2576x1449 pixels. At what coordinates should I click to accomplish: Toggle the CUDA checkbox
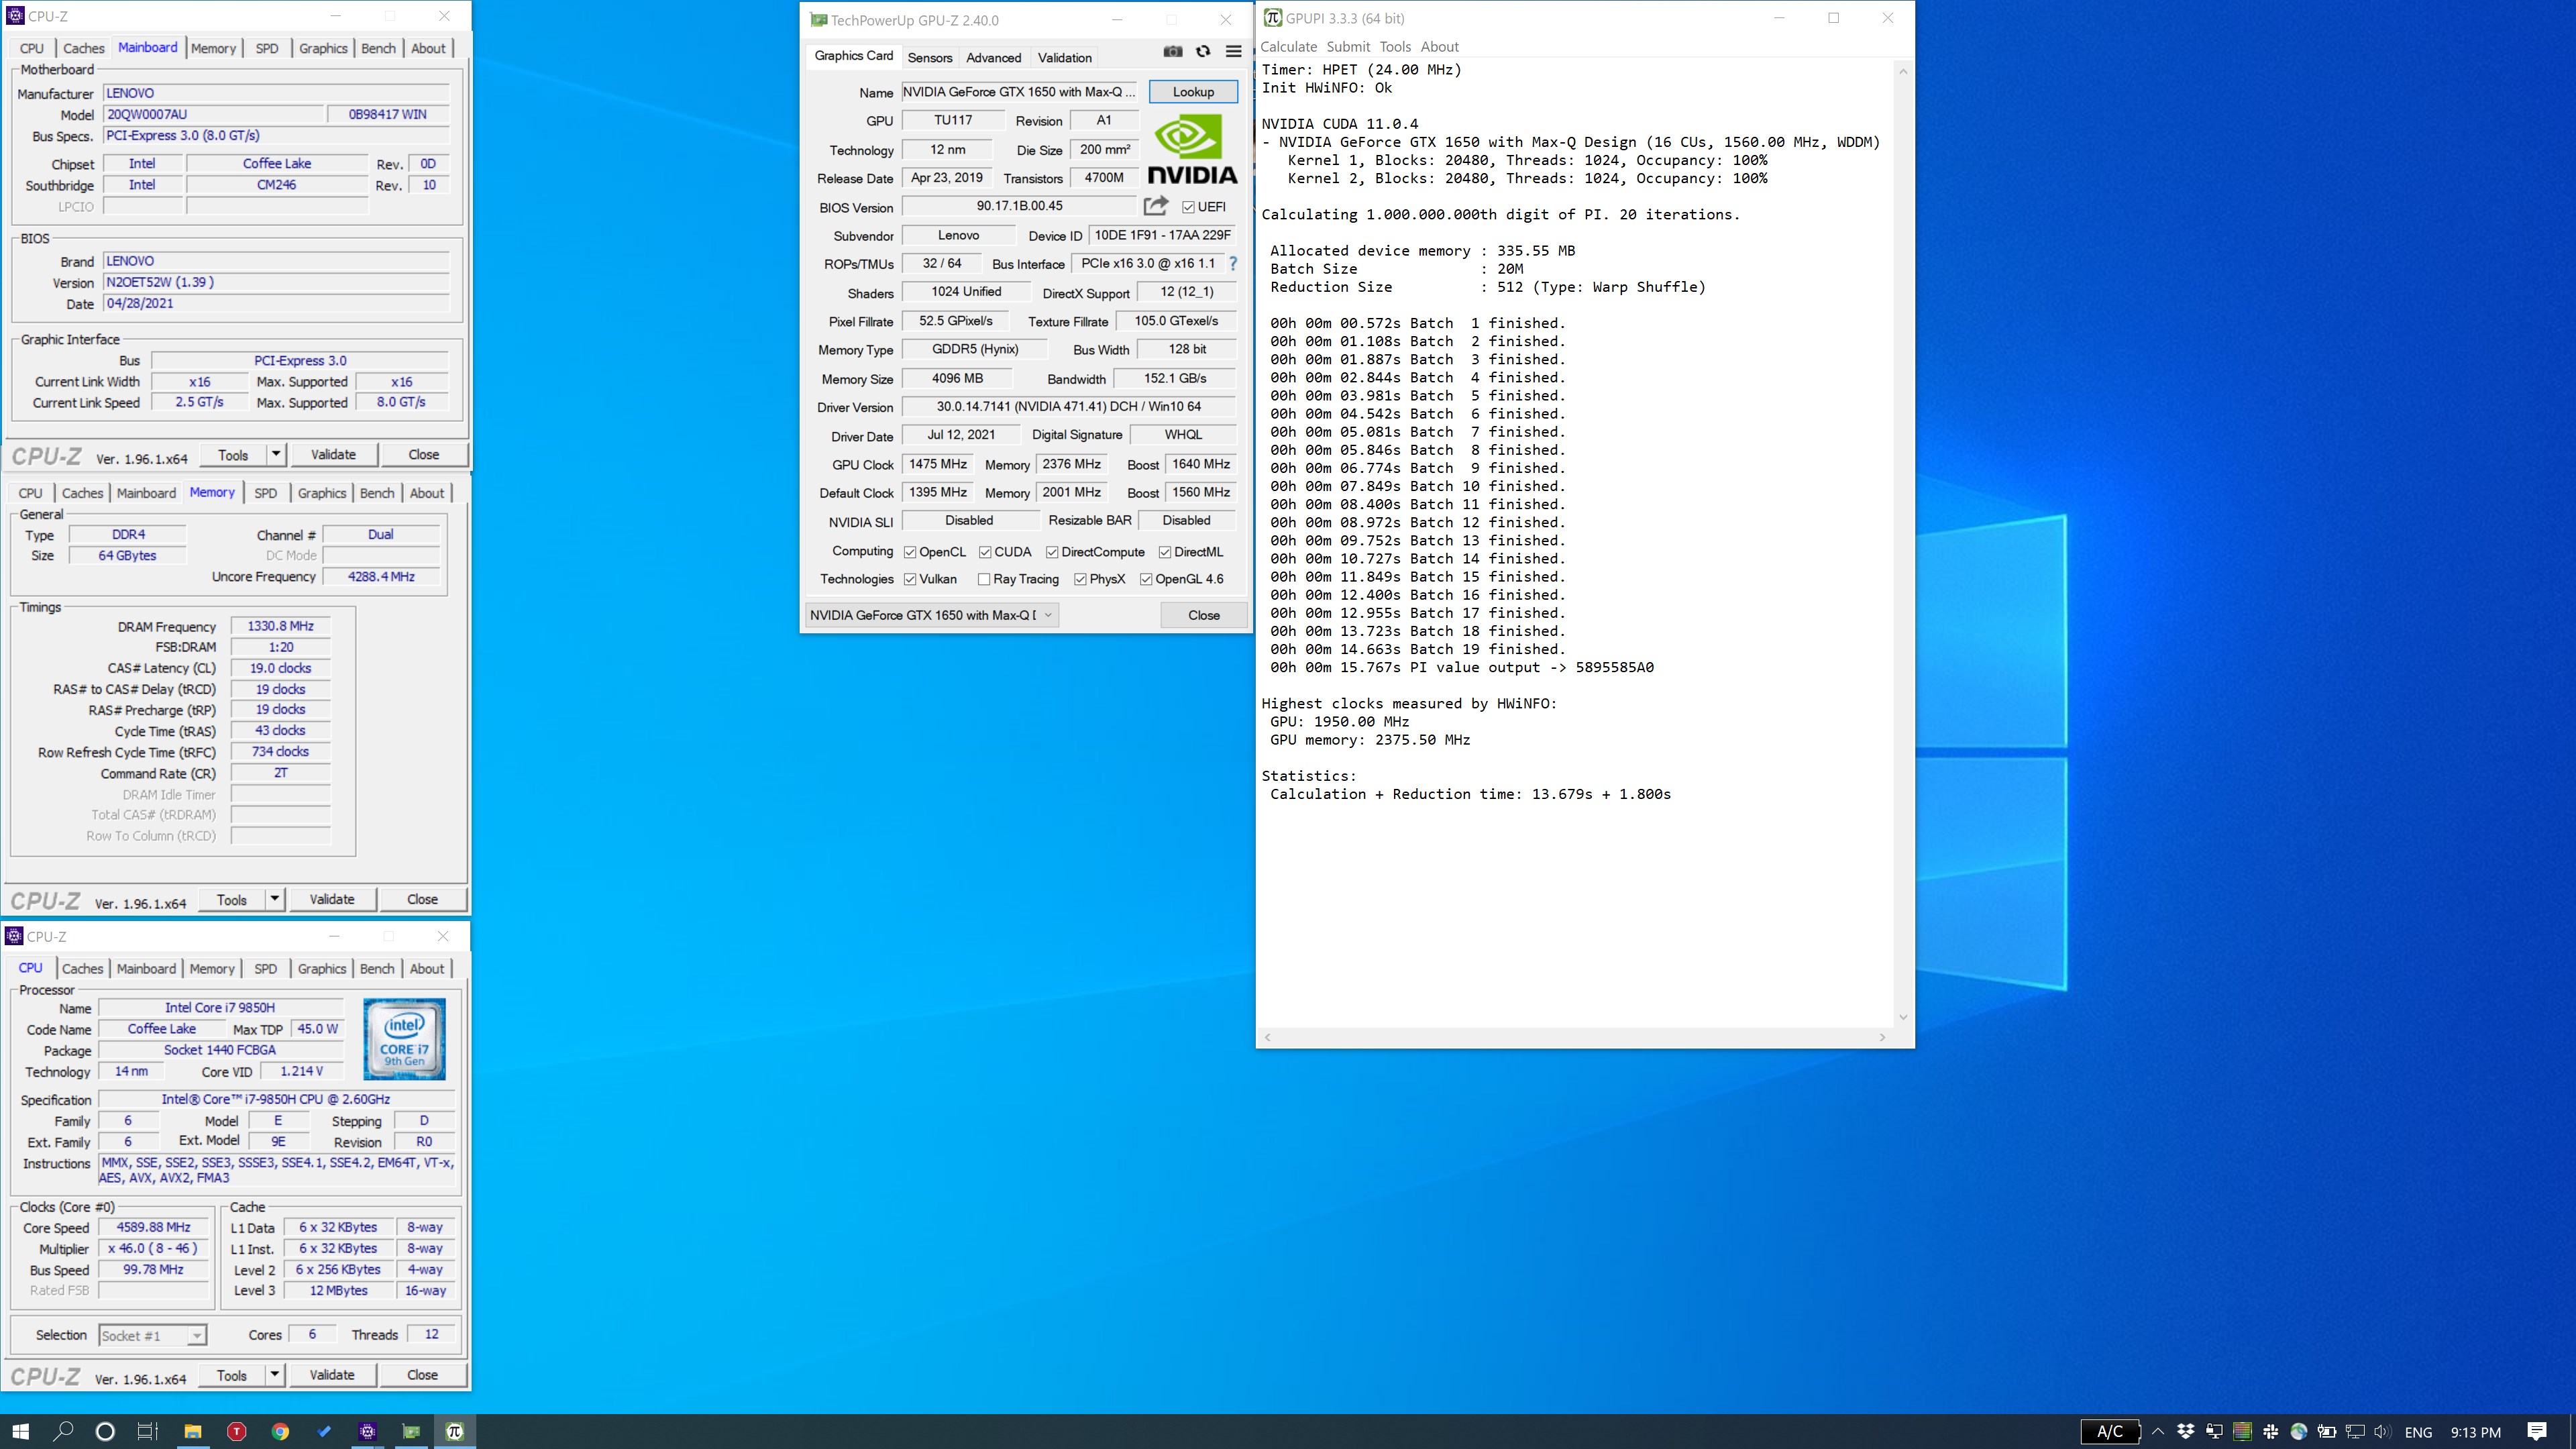[985, 552]
